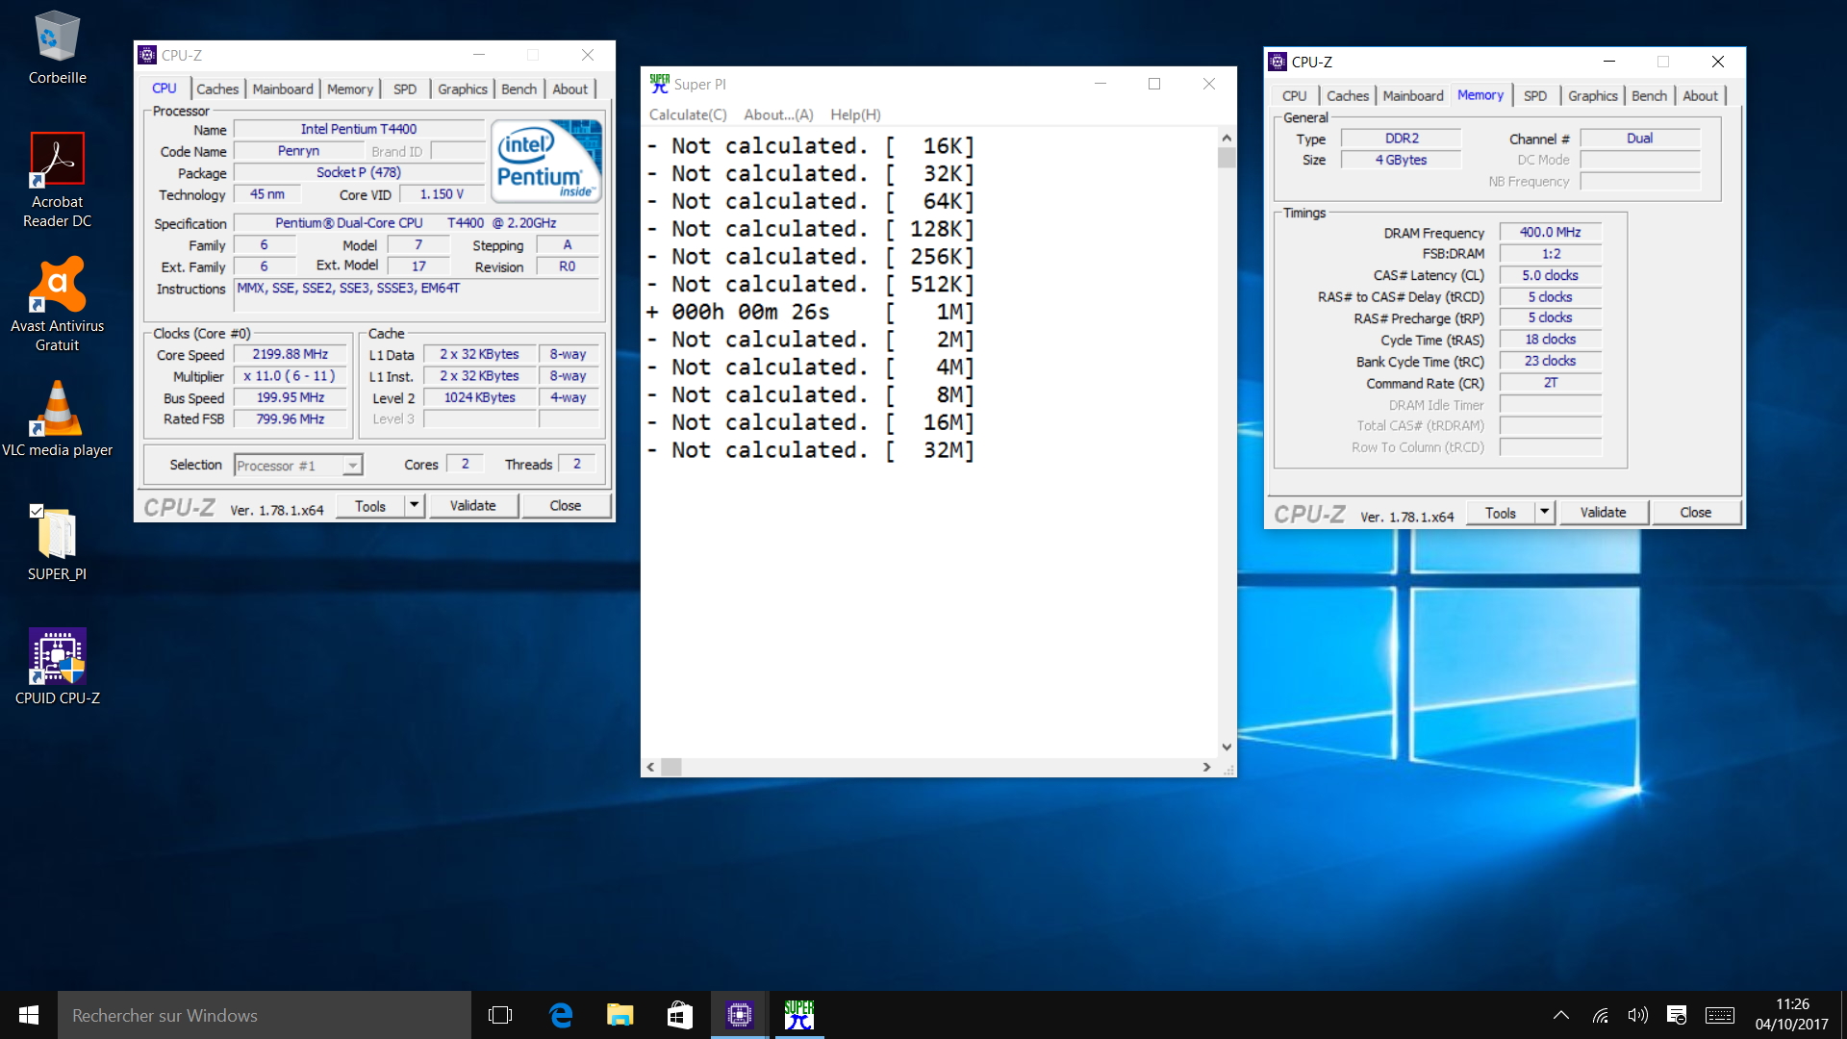1847x1039 pixels.
Task: Switch to CPU-Z taskbar button
Action: pos(740,1015)
